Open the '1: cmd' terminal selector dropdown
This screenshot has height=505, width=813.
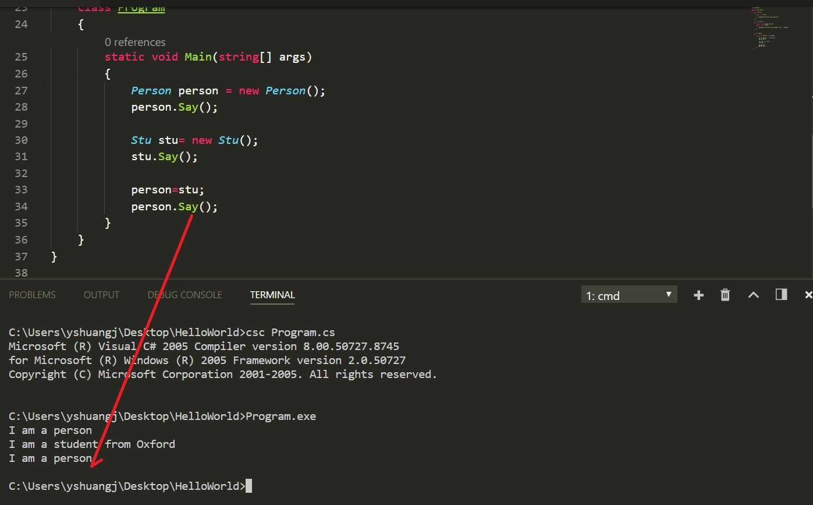click(x=629, y=295)
